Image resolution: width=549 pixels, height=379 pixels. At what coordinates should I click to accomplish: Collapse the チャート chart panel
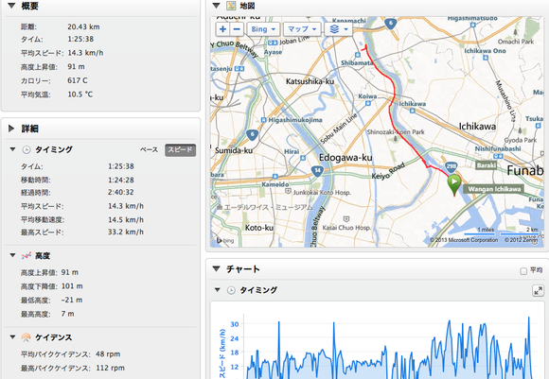click(217, 268)
